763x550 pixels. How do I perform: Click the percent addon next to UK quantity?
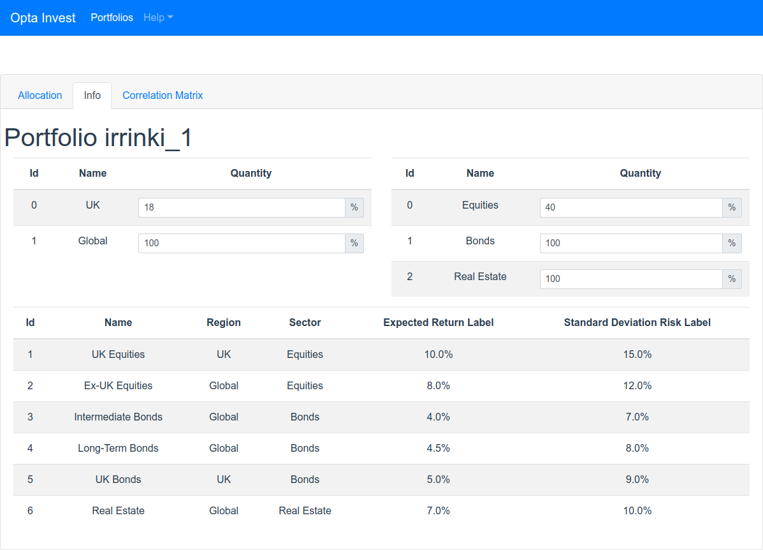click(x=354, y=207)
